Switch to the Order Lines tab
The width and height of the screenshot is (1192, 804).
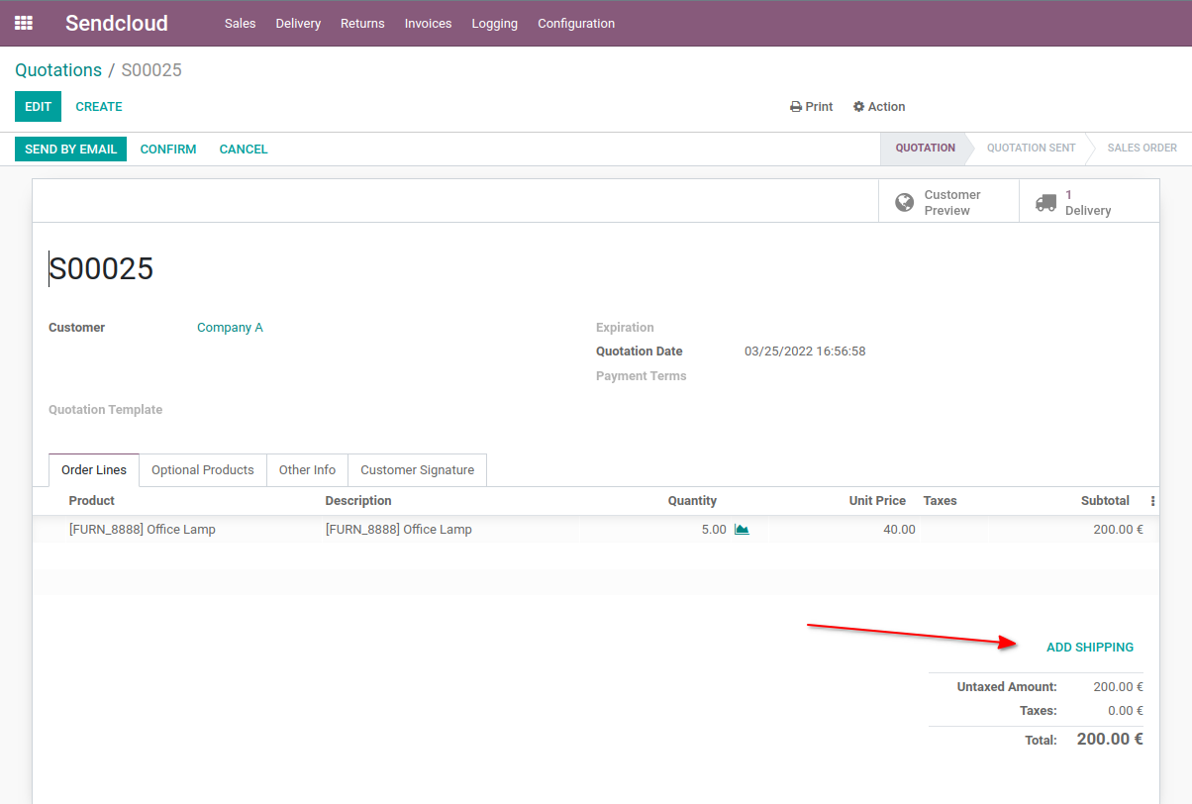(94, 470)
